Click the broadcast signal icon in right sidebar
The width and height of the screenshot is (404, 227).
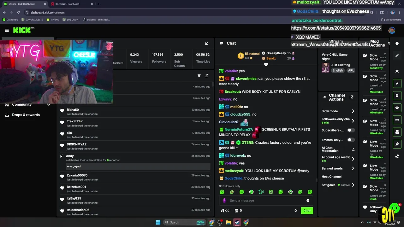pyautogui.click(x=397, y=120)
